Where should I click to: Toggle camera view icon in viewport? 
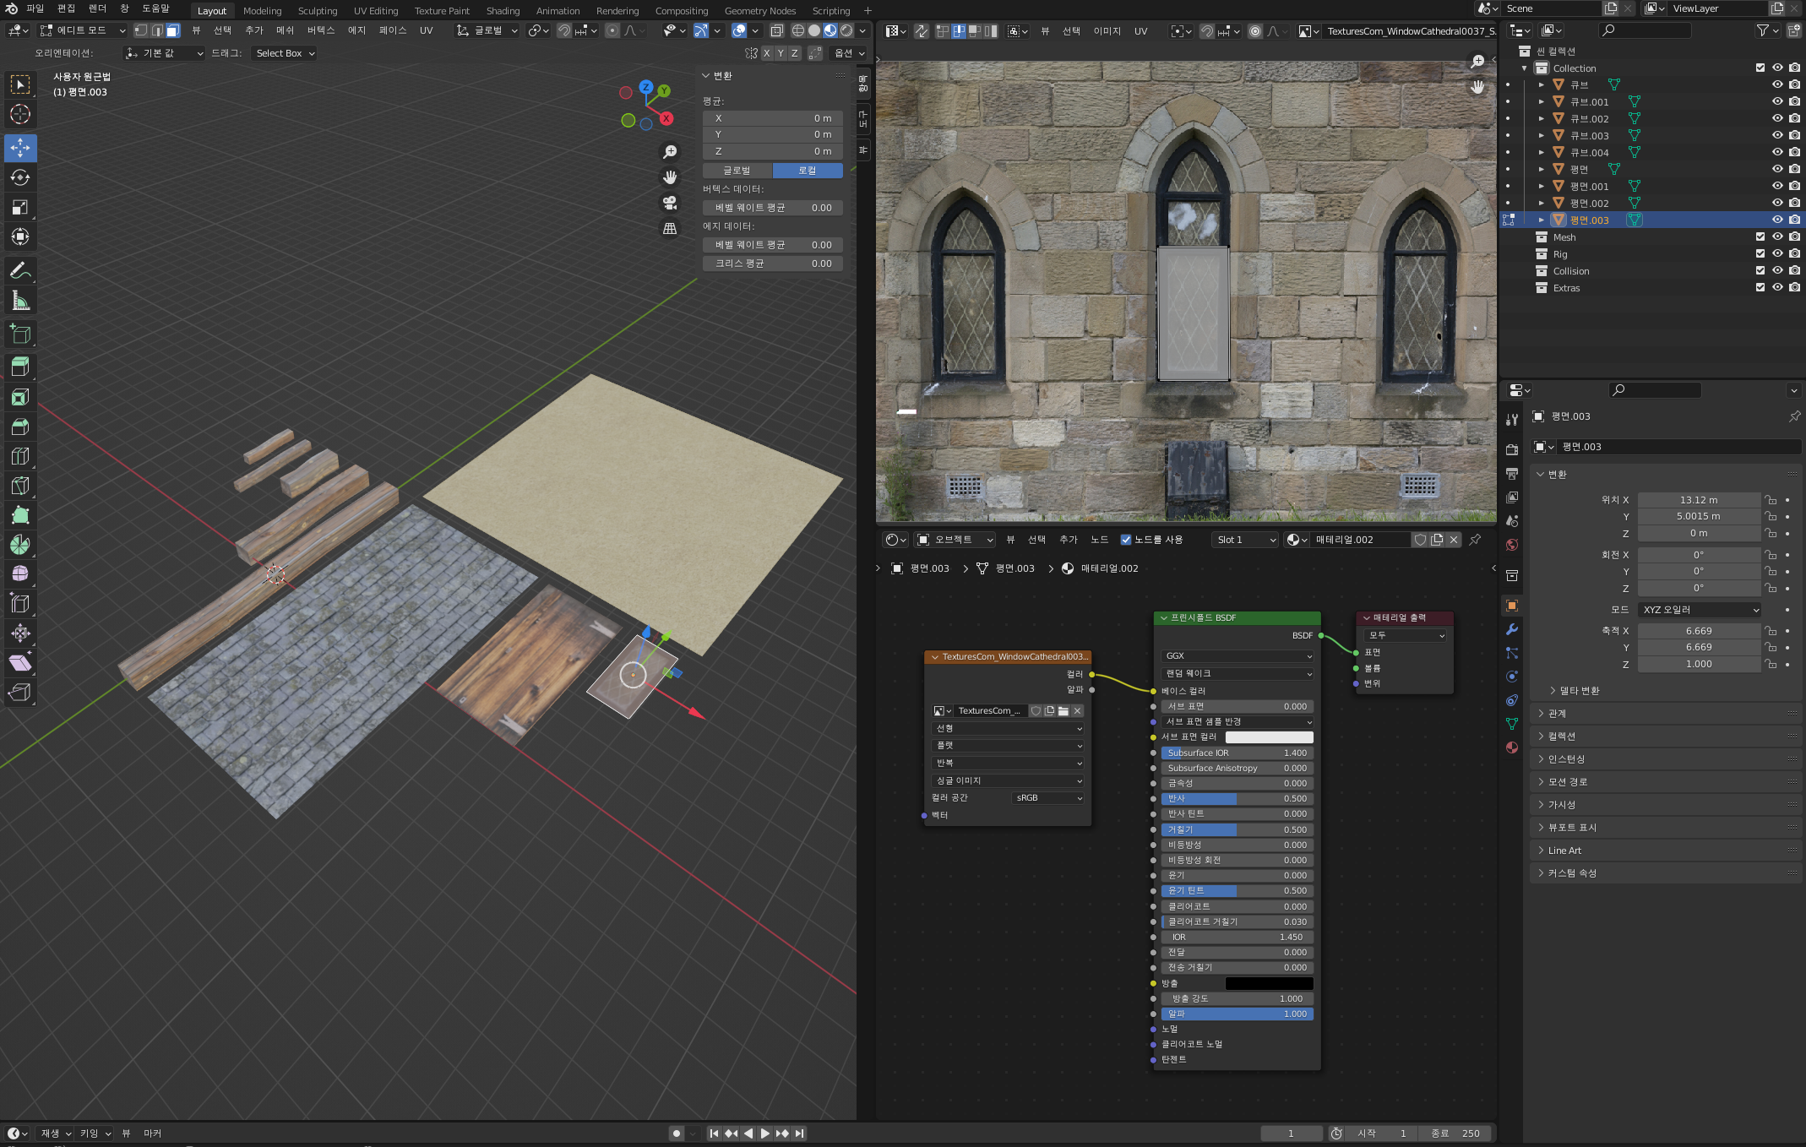670,203
